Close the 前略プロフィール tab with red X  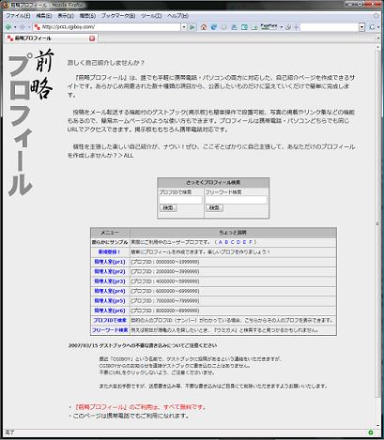(92, 38)
